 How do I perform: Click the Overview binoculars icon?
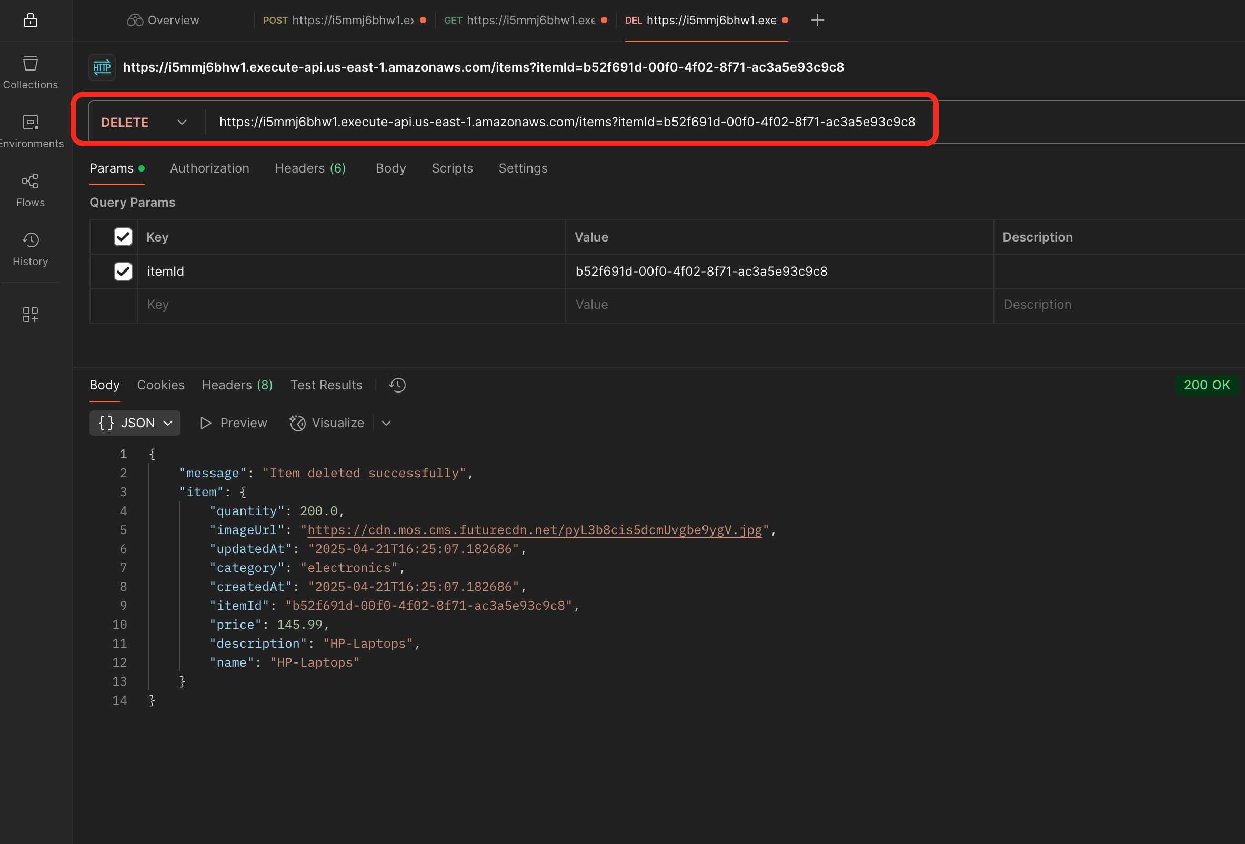(x=135, y=21)
